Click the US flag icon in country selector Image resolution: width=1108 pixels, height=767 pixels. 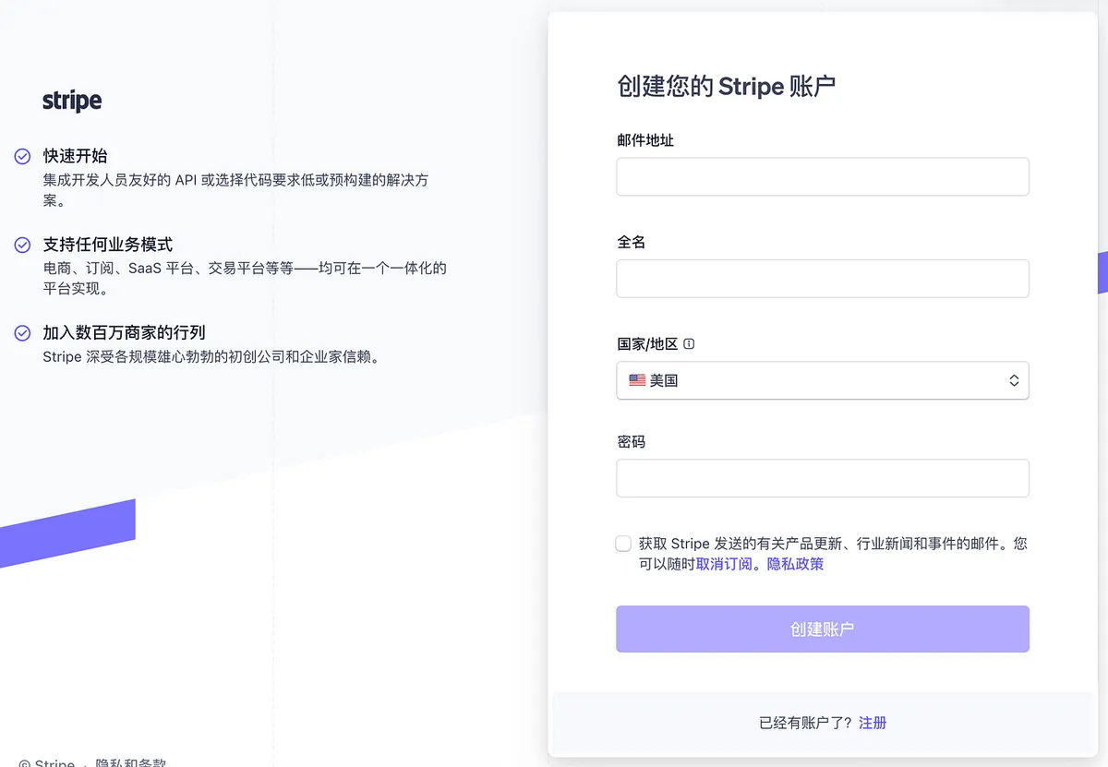pyautogui.click(x=637, y=380)
